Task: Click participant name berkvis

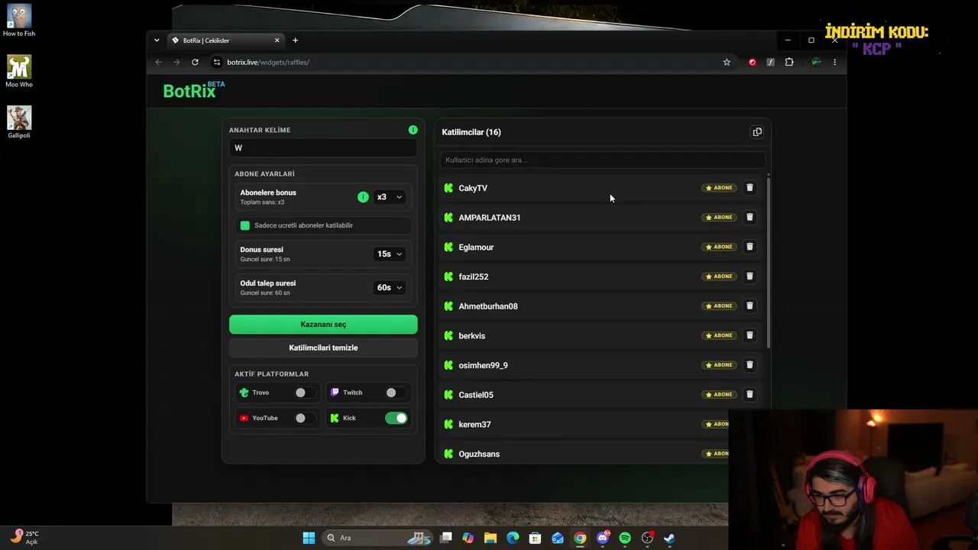Action: (x=471, y=336)
